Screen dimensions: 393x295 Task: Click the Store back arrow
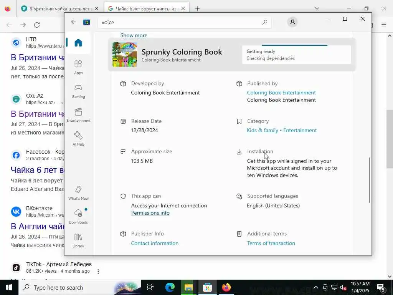pyautogui.click(x=73, y=22)
